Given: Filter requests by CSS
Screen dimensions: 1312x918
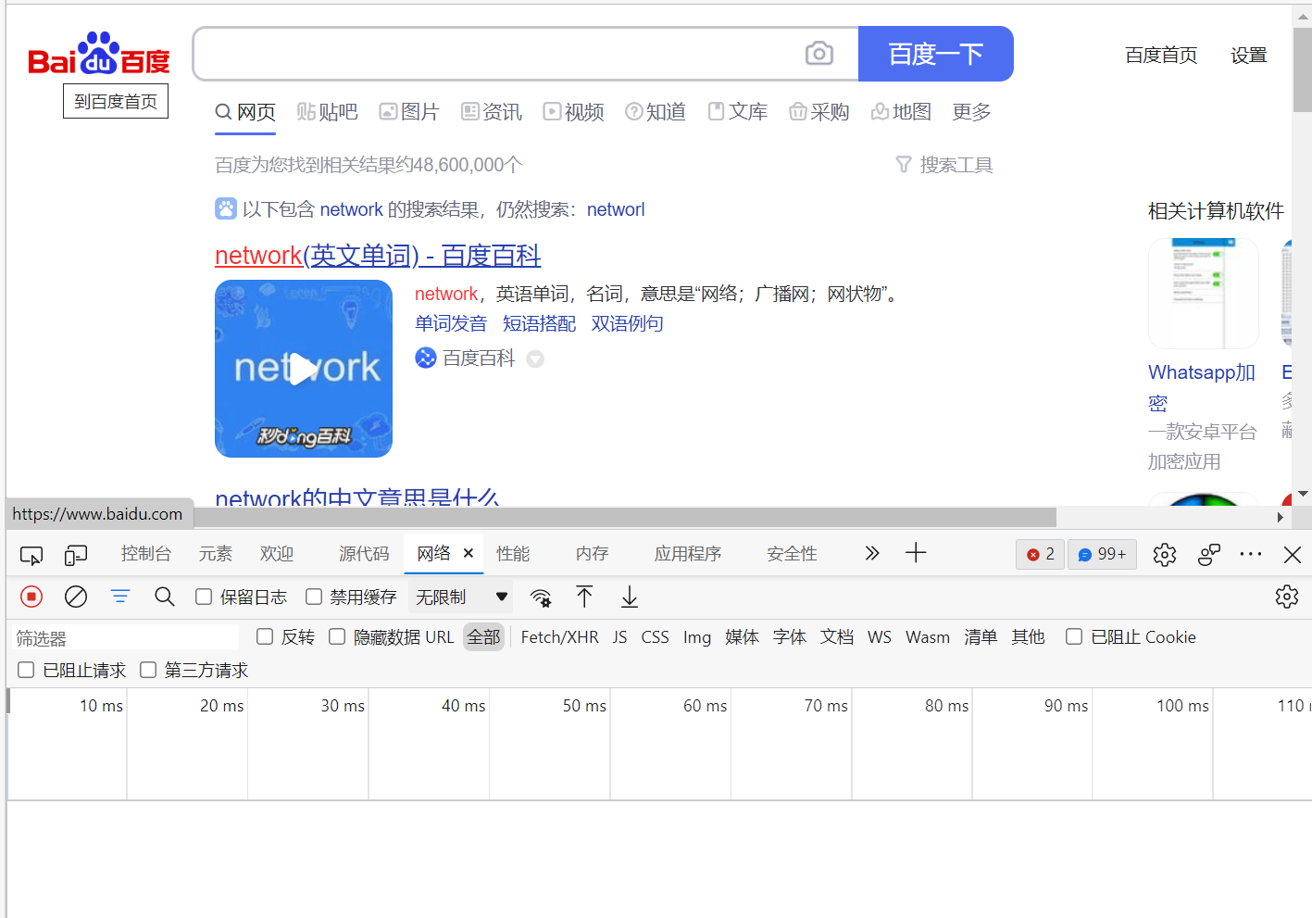Looking at the screenshot, I should click(655, 637).
